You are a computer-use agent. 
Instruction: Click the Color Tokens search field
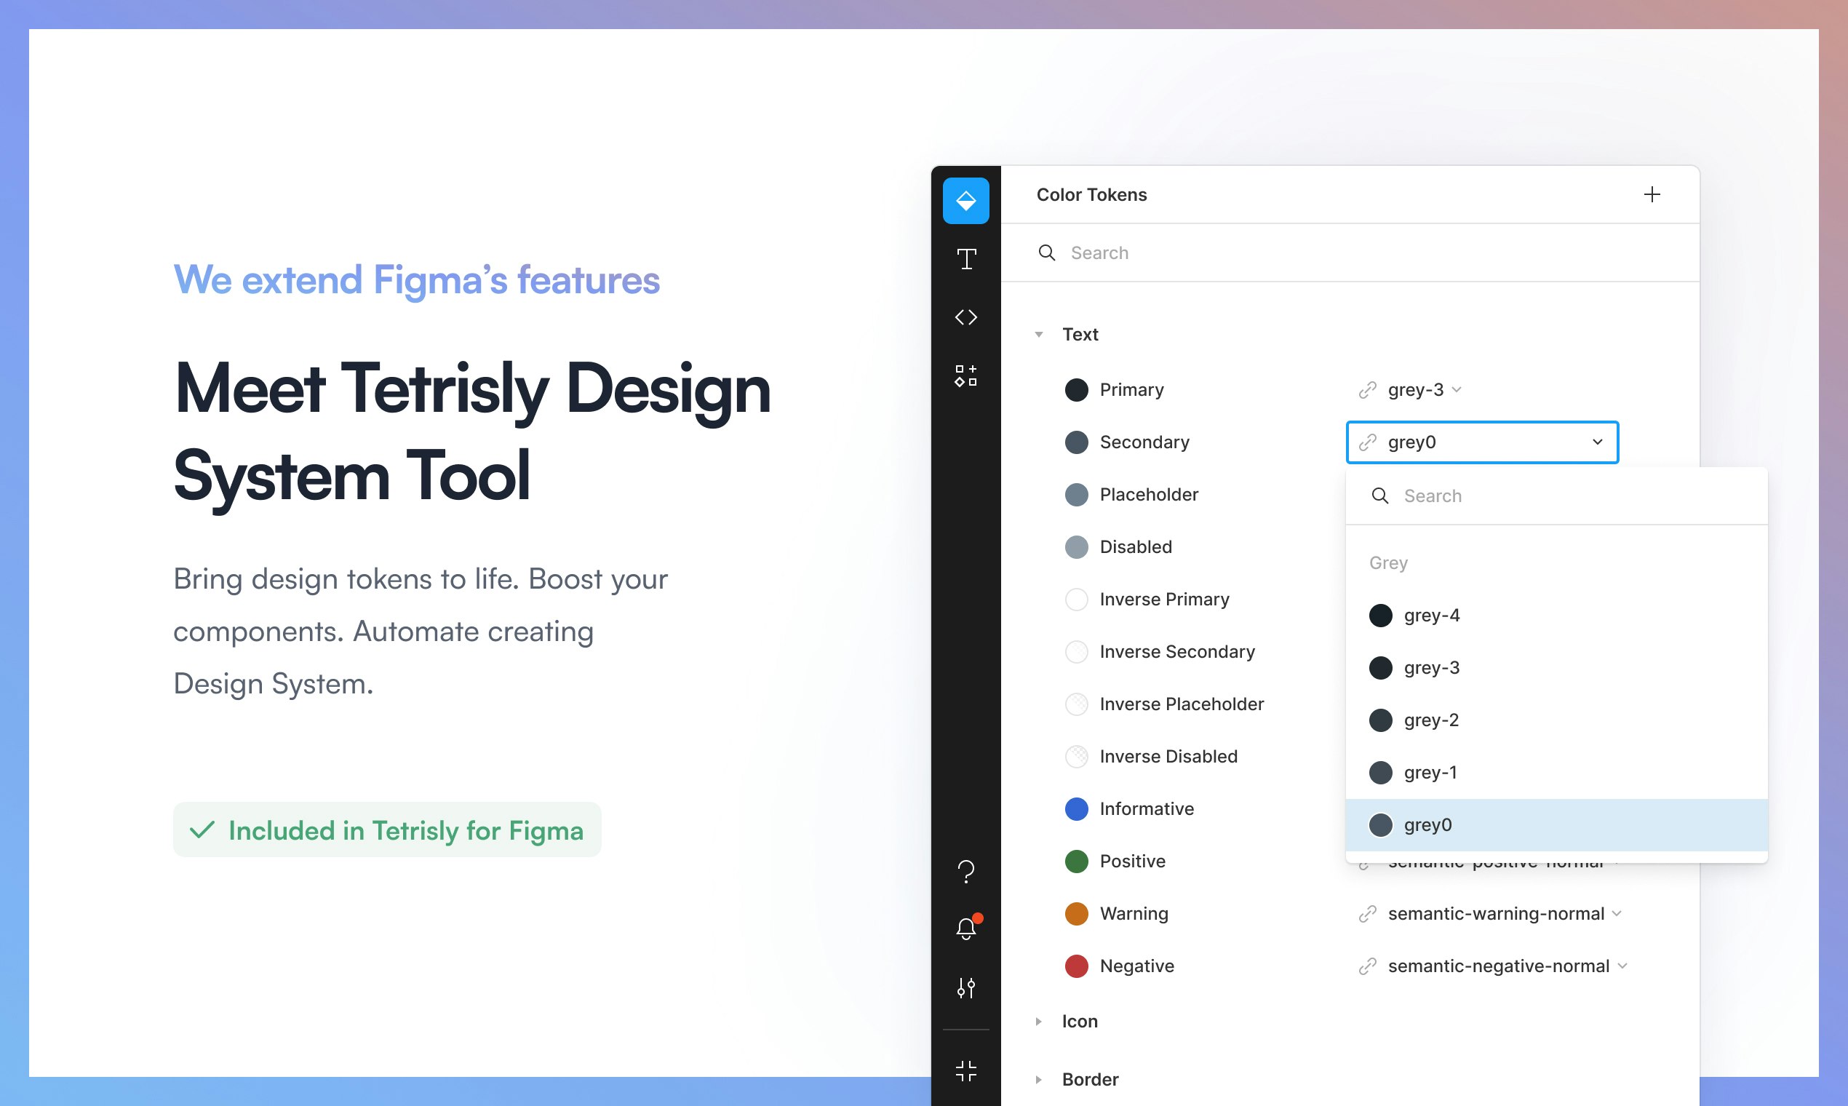click(1342, 252)
